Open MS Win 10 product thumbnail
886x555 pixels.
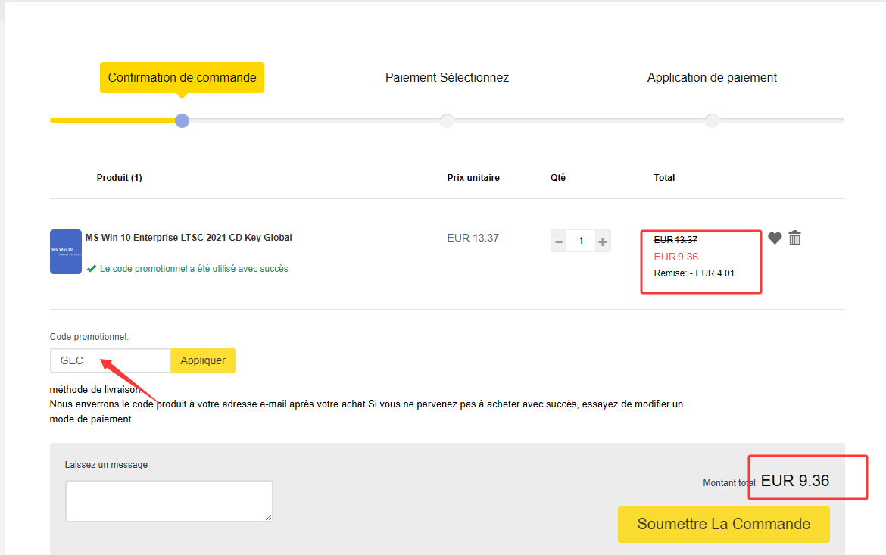point(66,251)
